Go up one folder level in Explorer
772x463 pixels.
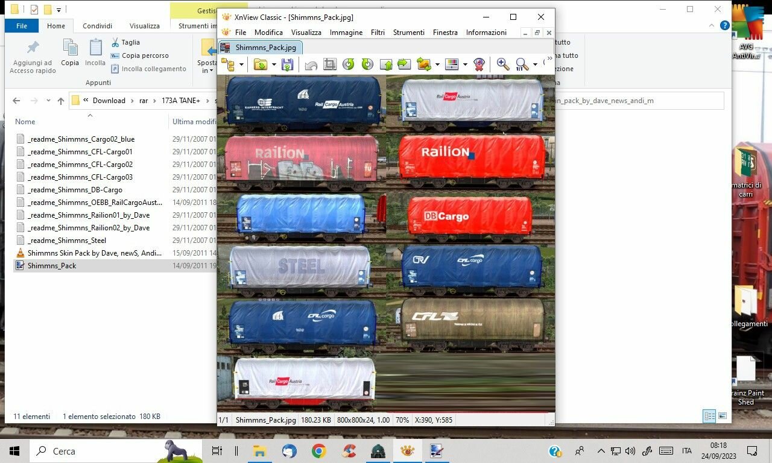click(x=60, y=101)
